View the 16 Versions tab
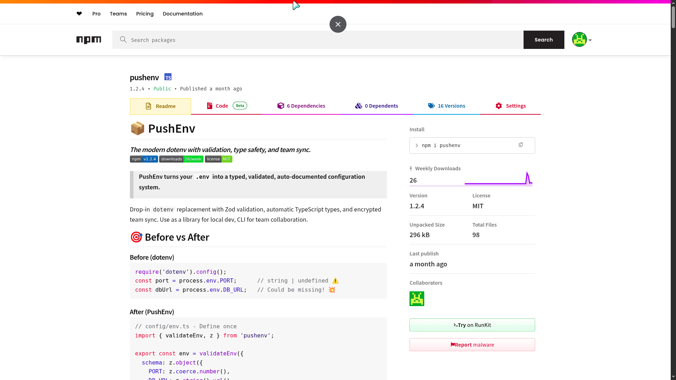676x380 pixels. pyautogui.click(x=451, y=106)
